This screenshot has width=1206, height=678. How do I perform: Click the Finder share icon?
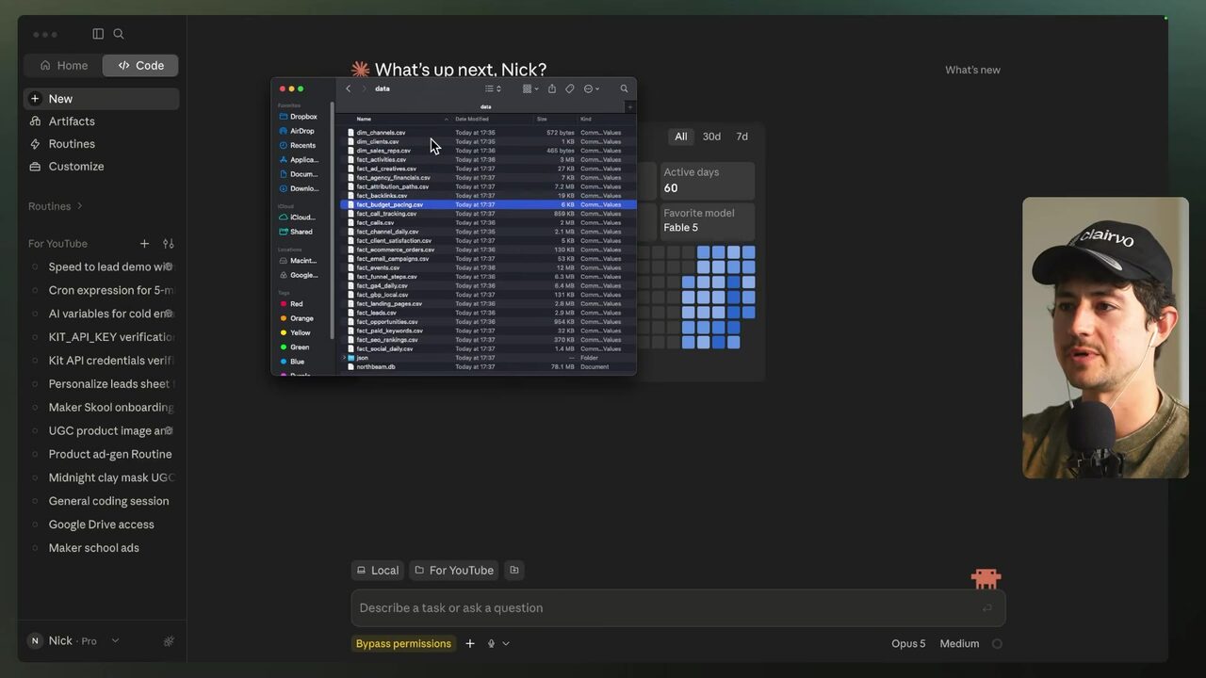pos(552,89)
